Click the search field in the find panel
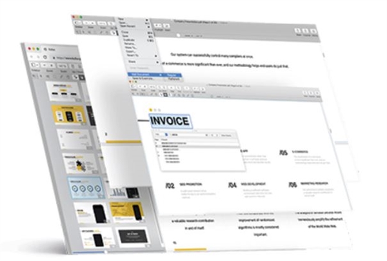Screen dimensions: 387x261 point(189,135)
